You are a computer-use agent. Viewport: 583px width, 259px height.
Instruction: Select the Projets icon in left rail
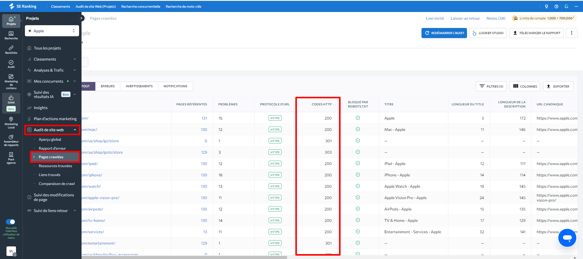tap(11, 21)
